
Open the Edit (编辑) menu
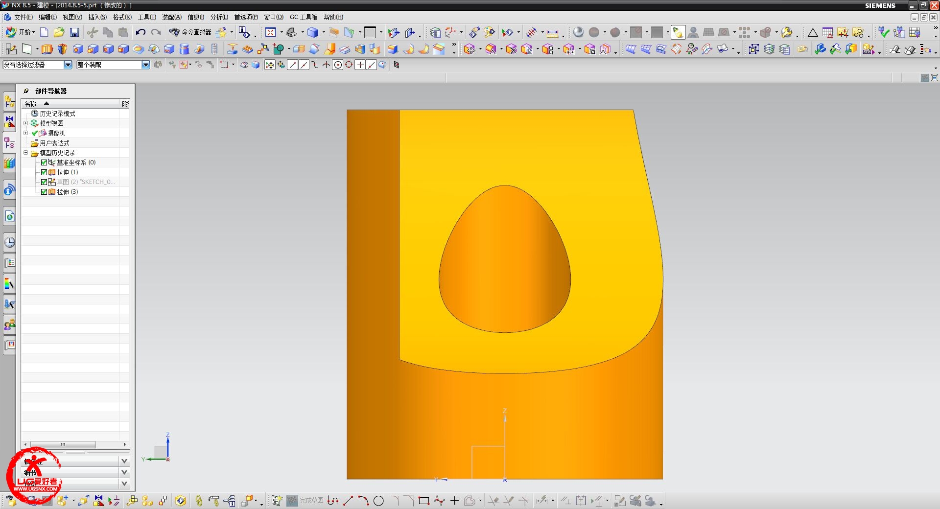(x=47, y=17)
